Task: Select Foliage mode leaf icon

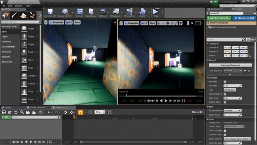Action: 32,16
